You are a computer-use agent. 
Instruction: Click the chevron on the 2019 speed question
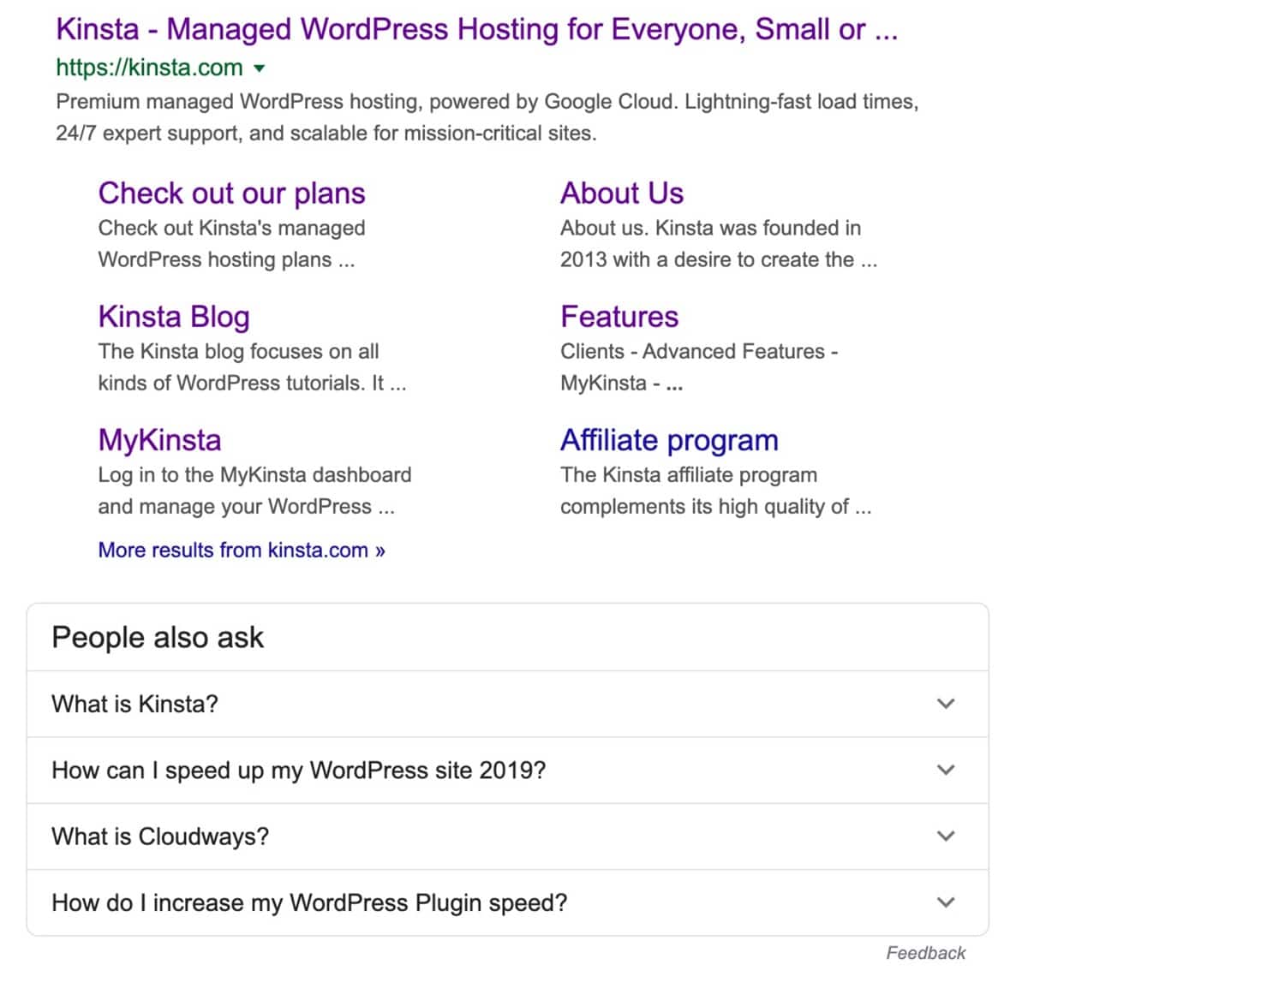(x=946, y=770)
